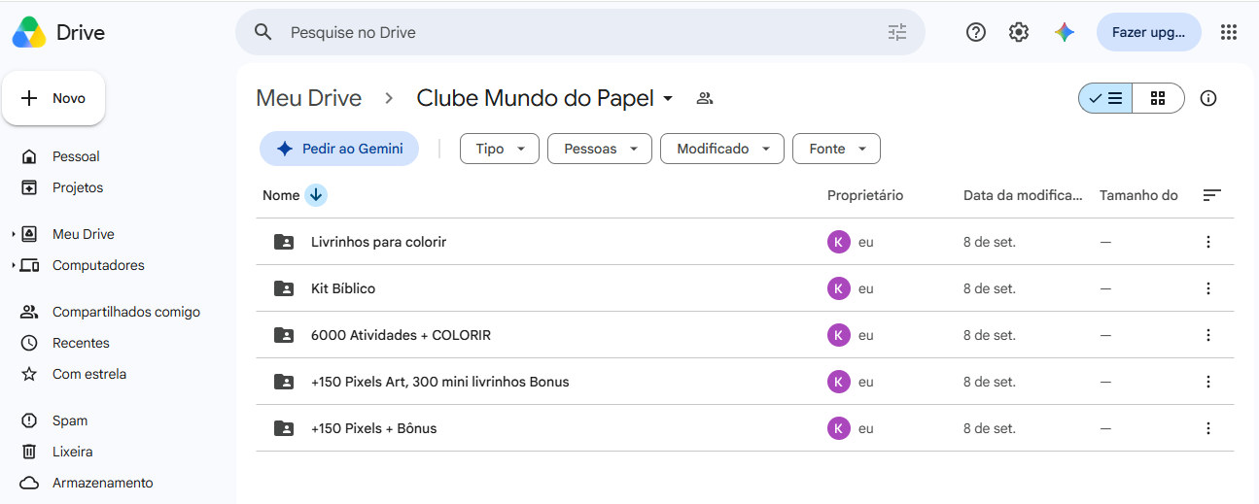Open the sort options icon in header row
Viewport: 1259px width, 504px height.
(x=1211, y=195)
